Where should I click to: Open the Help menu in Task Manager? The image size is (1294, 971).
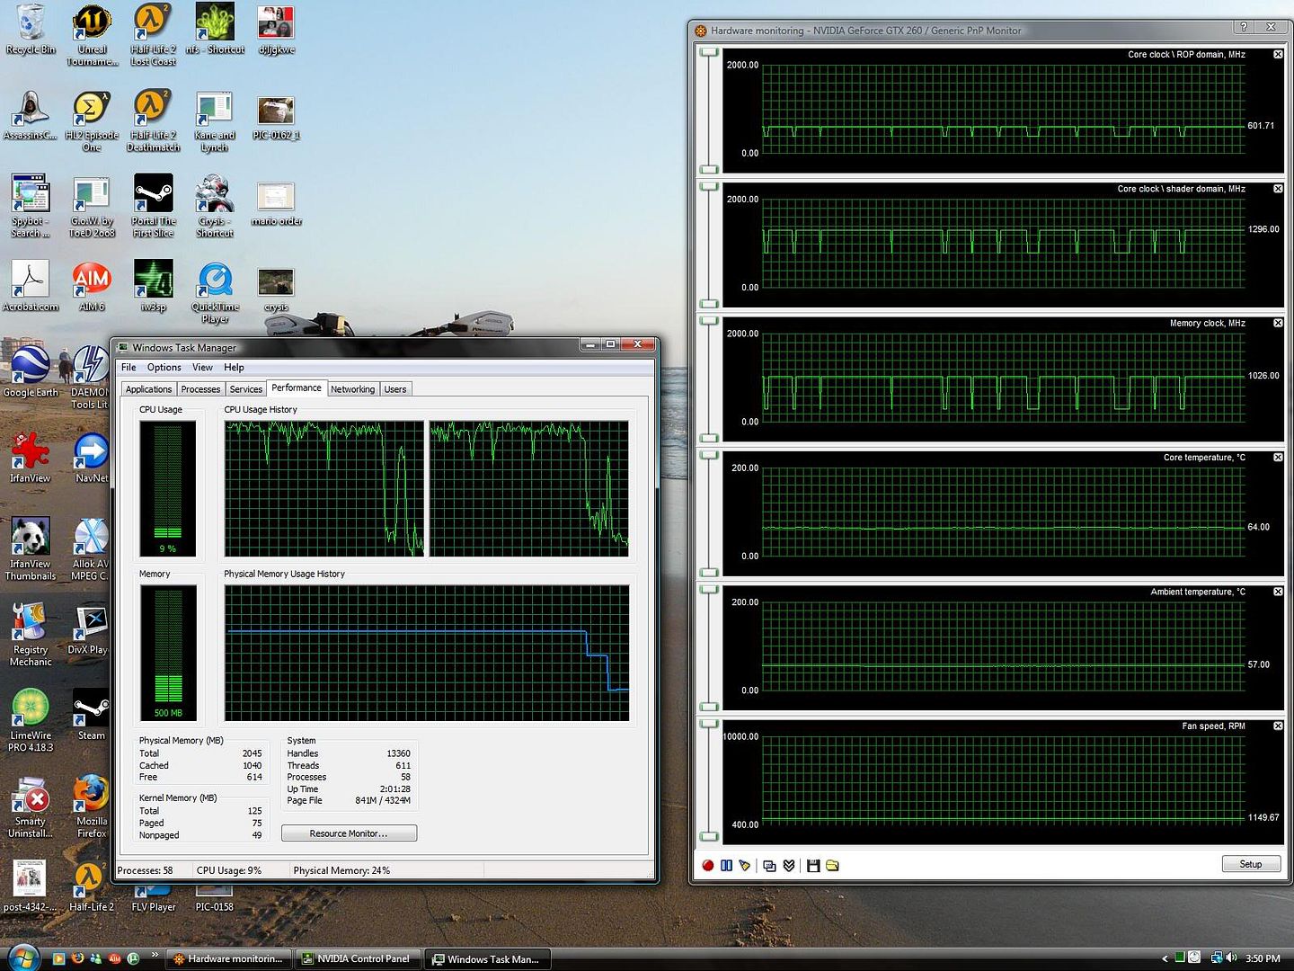point(234,367)
